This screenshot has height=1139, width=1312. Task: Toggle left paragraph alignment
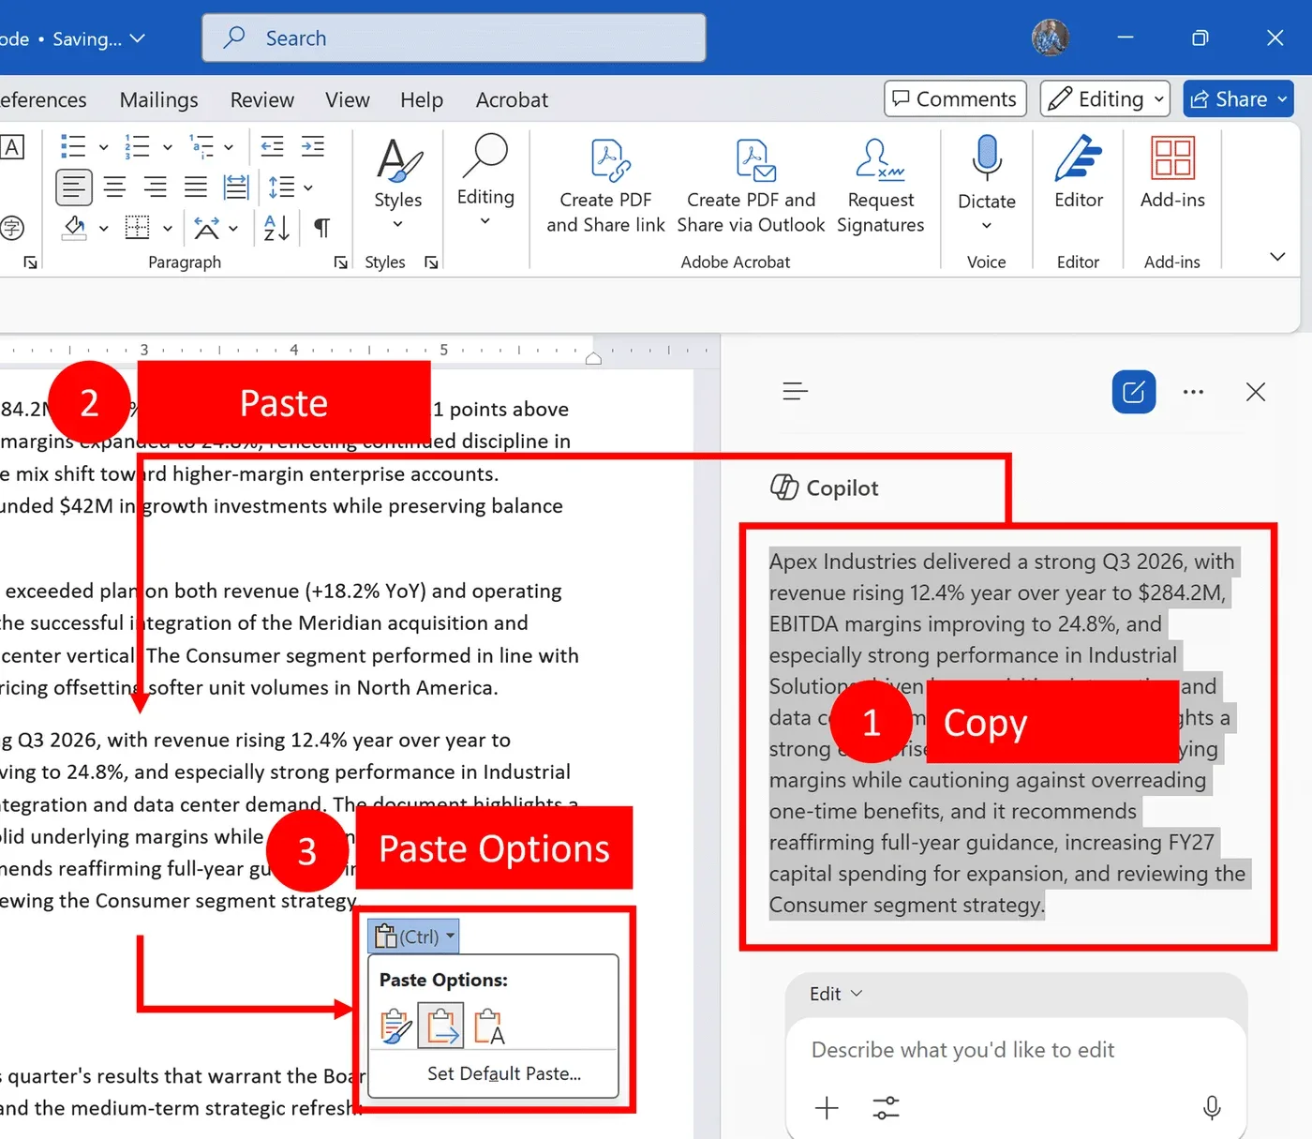(x=74, y=187)
